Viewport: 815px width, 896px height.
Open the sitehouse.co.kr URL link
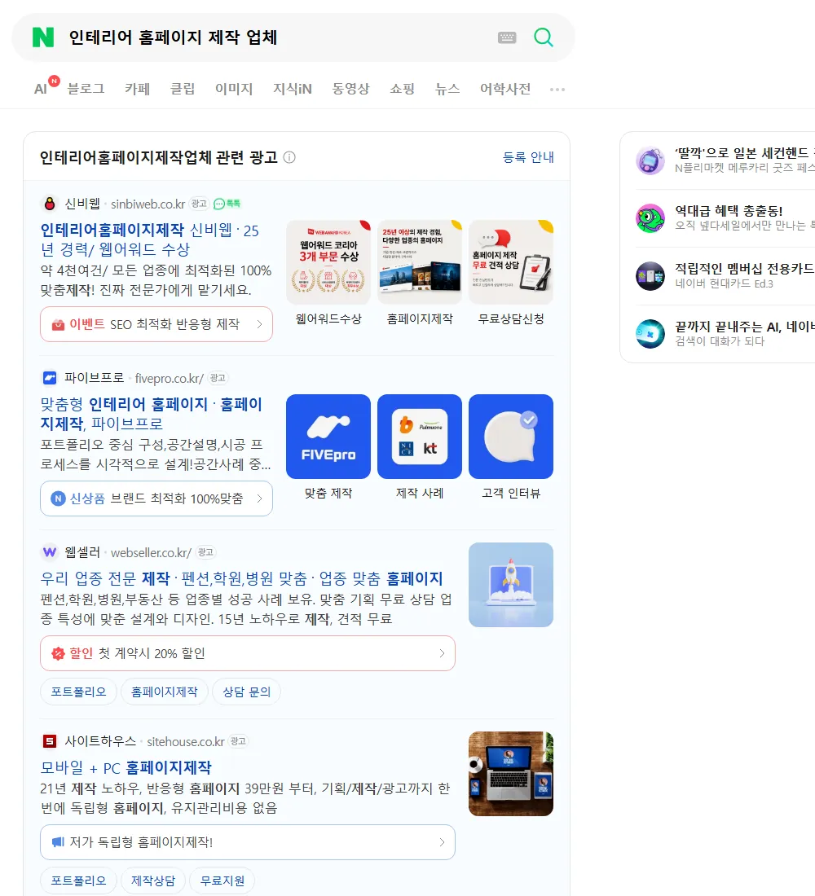pyautogui.click(x=185, y=742)
